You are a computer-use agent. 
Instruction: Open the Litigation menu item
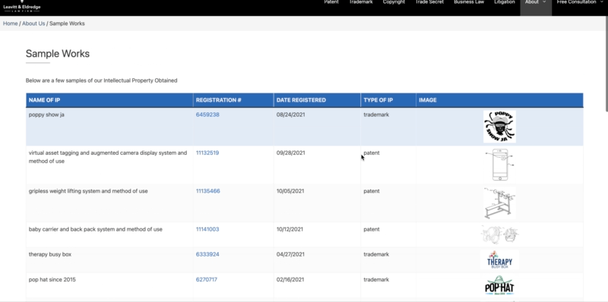point(505,2)
